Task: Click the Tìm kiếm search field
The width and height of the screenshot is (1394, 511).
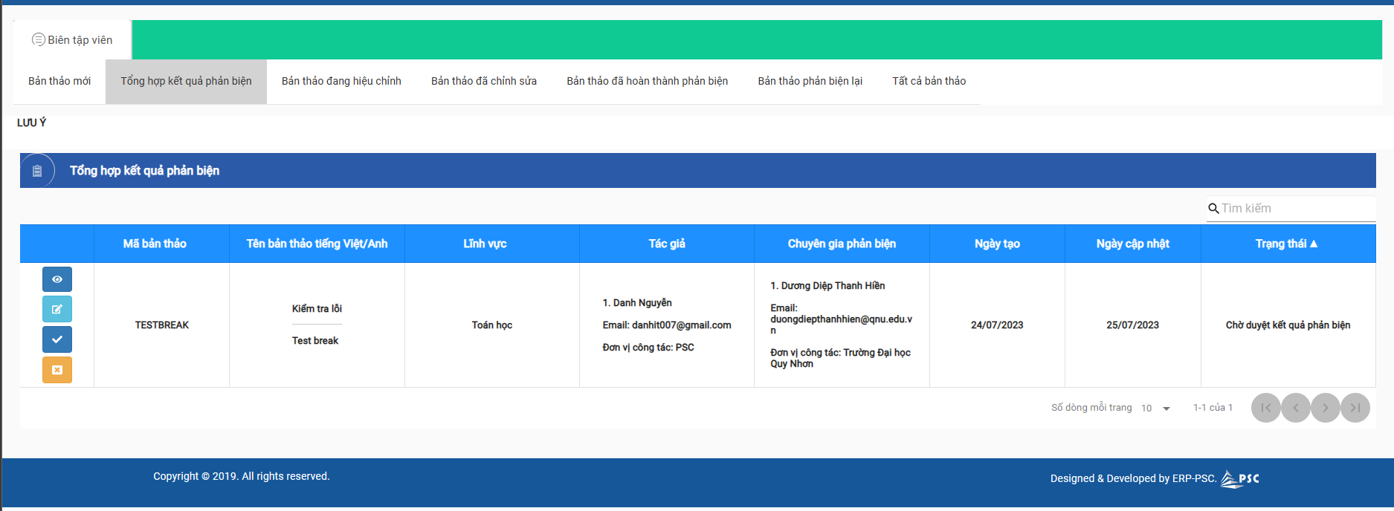Action: tap(1297, 209)
